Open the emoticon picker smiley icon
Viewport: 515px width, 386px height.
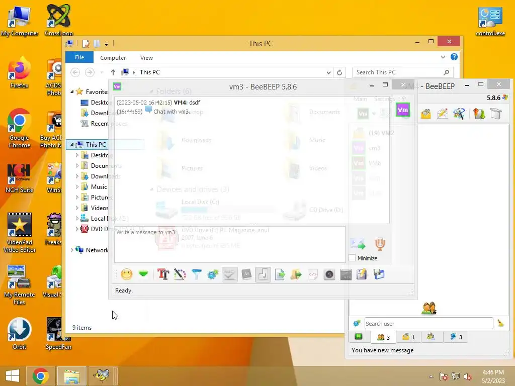tap(127, 274)
